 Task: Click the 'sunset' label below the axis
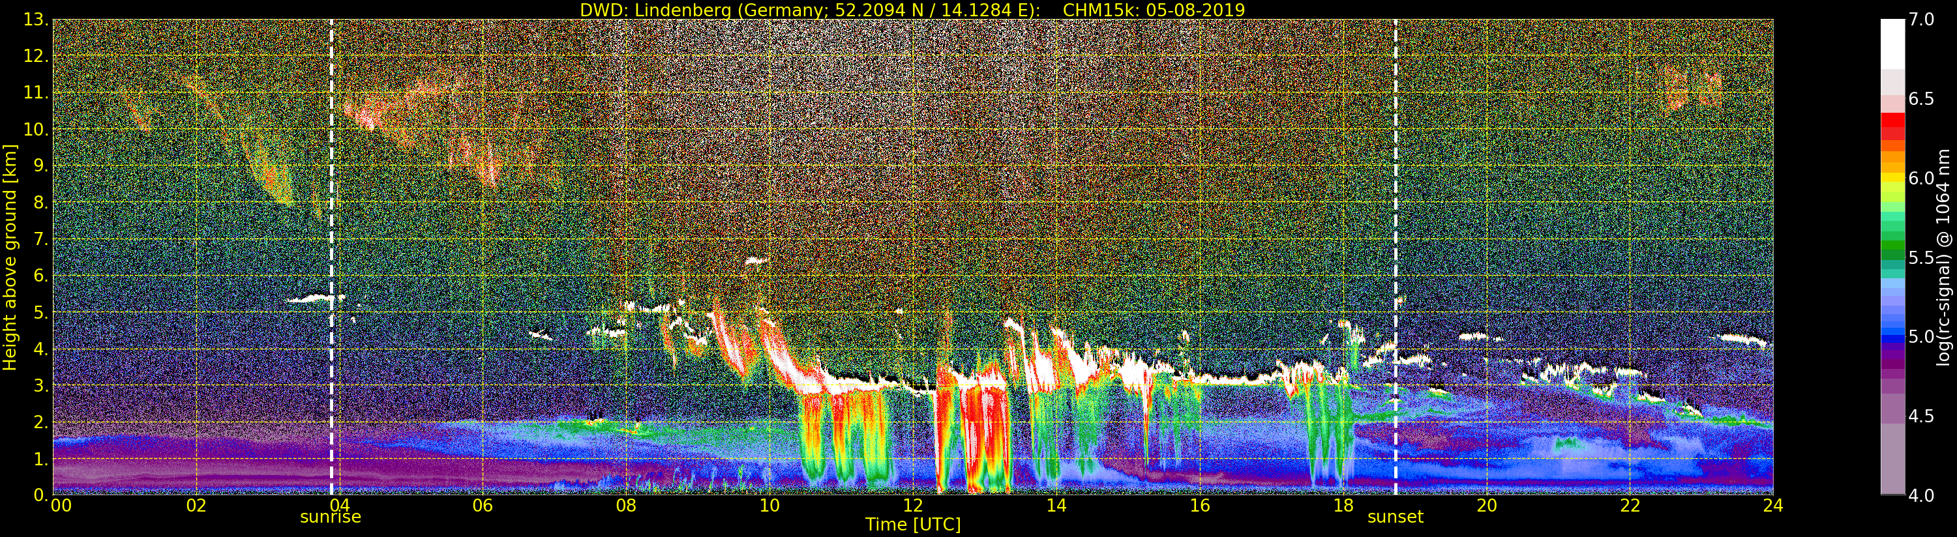1395,517
